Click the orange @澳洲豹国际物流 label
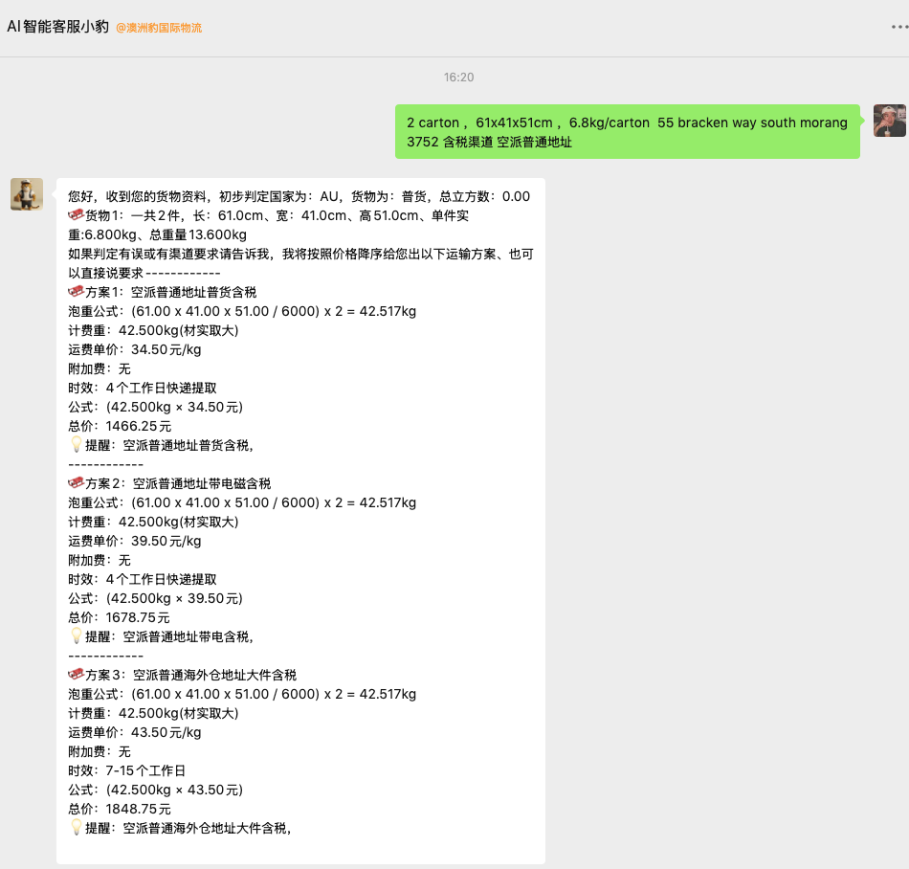The image size is (909, 869). click(159, 28)
